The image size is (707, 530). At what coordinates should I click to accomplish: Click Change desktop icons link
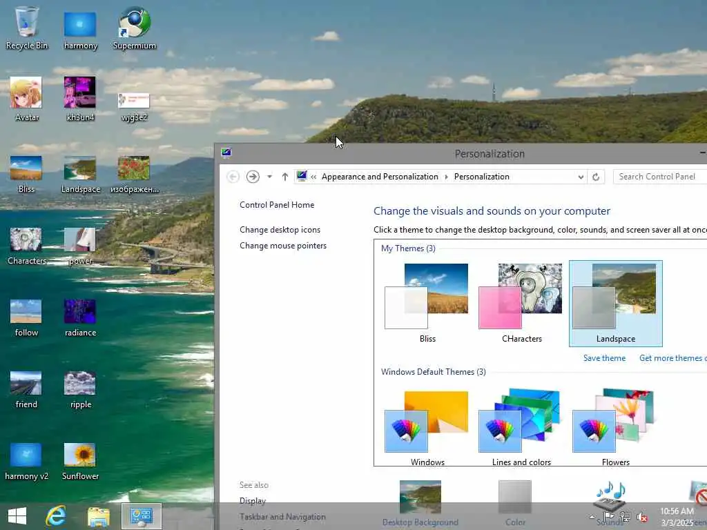[x=280, y=230]
